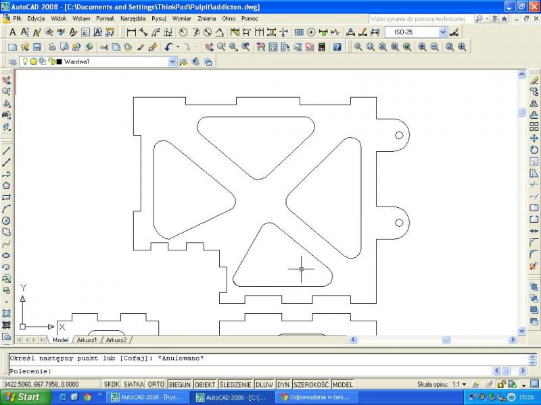Click the Zoom In magnifier icon
541x405 pixels.
pos(422,47)
